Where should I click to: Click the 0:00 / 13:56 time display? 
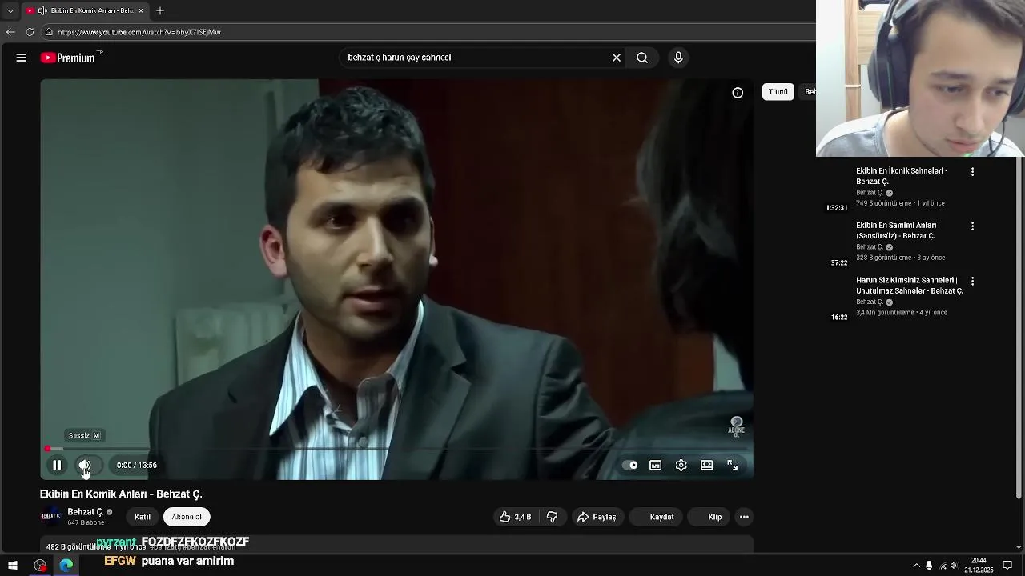pos(137,465)
